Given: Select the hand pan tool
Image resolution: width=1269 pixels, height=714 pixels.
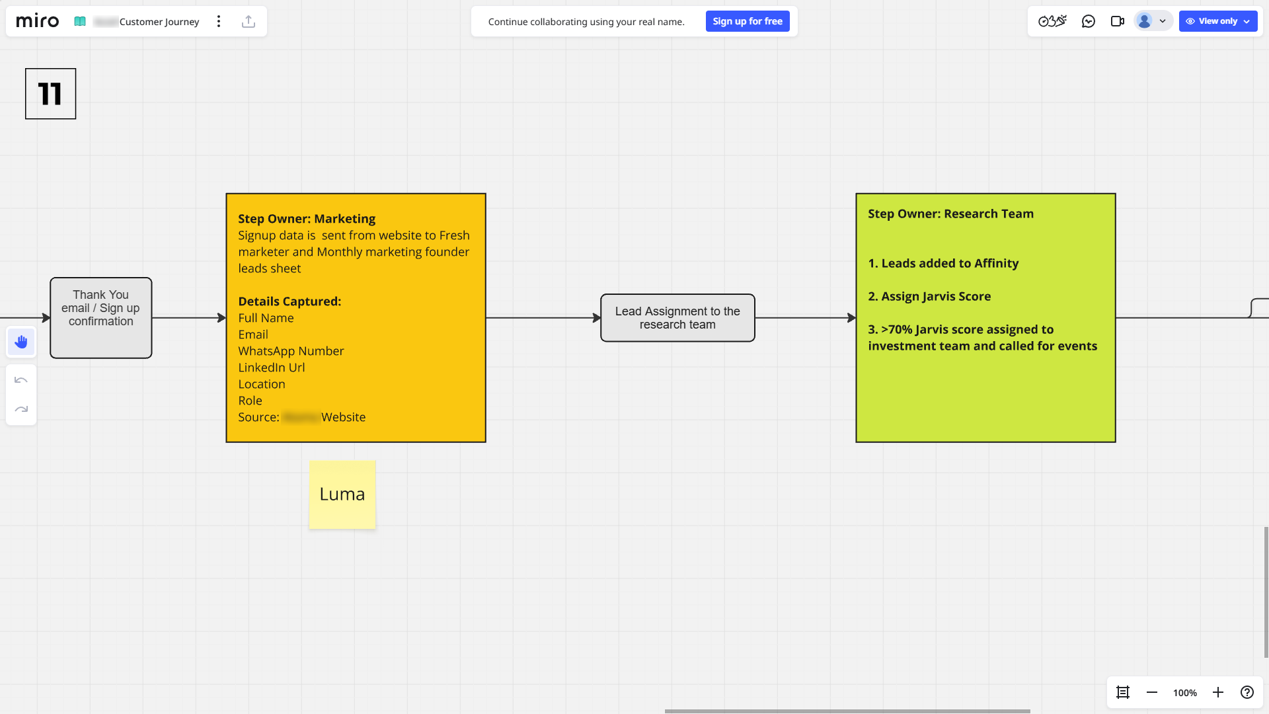Looking at the screenshot, I should coord(21,342).
